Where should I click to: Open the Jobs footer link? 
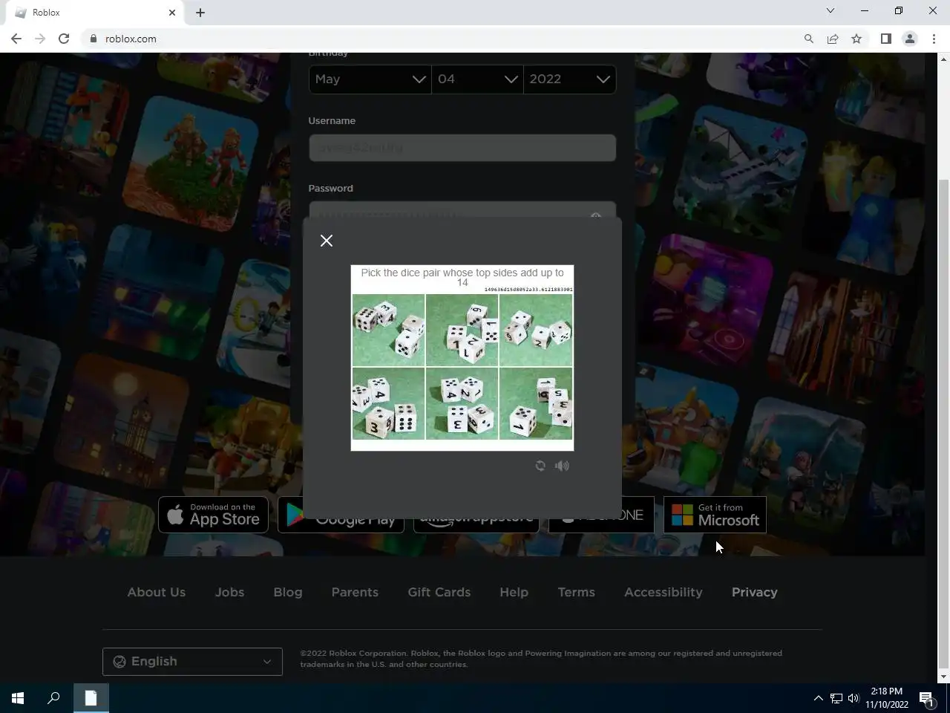[229, 592]
